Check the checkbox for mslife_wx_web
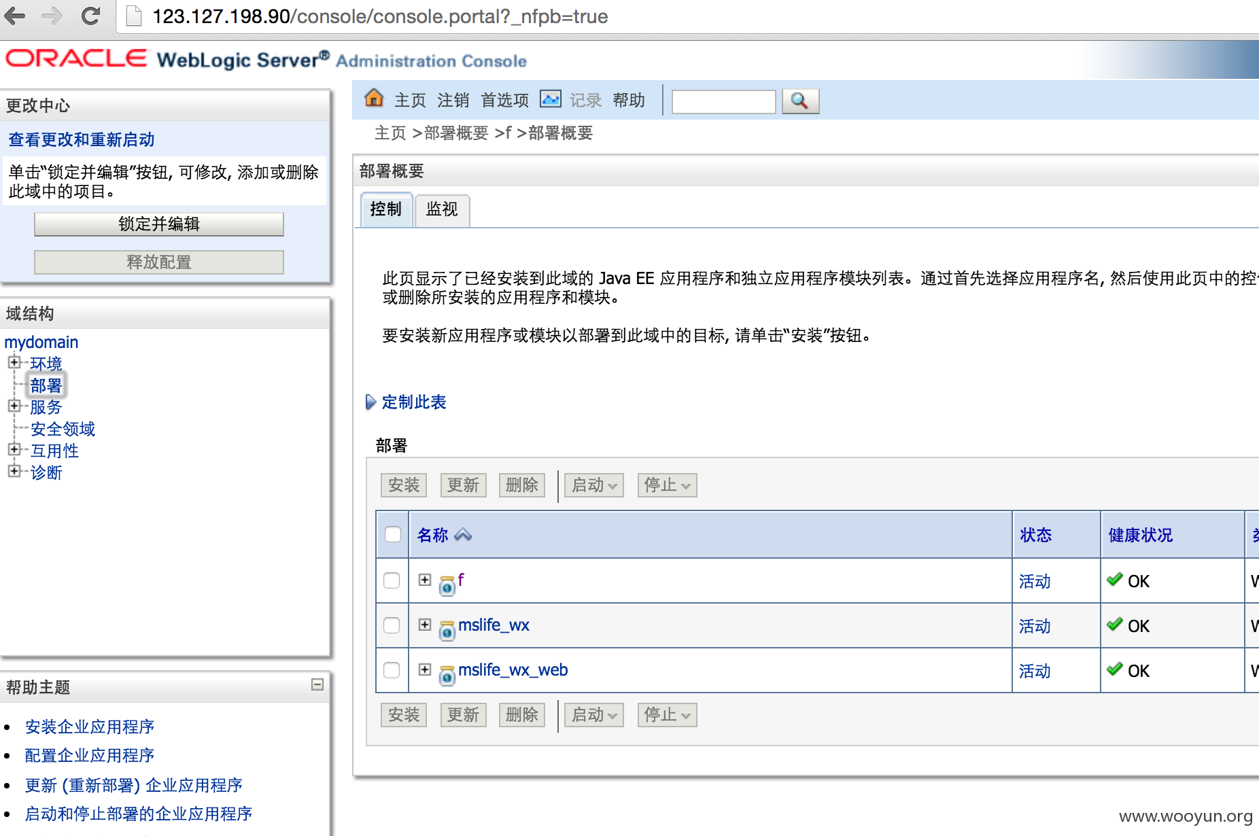This screenshot has height=836, width=1259. 392,670
